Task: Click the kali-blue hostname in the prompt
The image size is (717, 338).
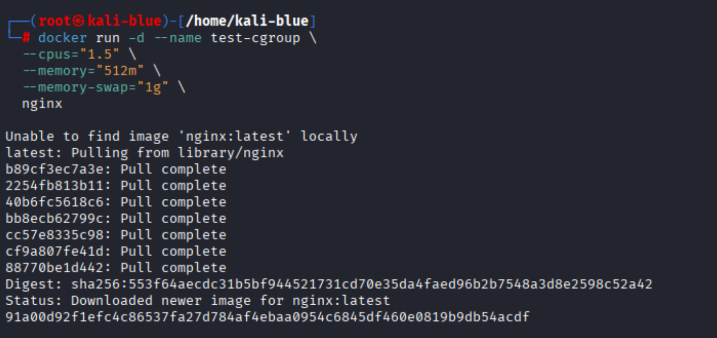Action: pyautogui.click(x=124, y=21)
